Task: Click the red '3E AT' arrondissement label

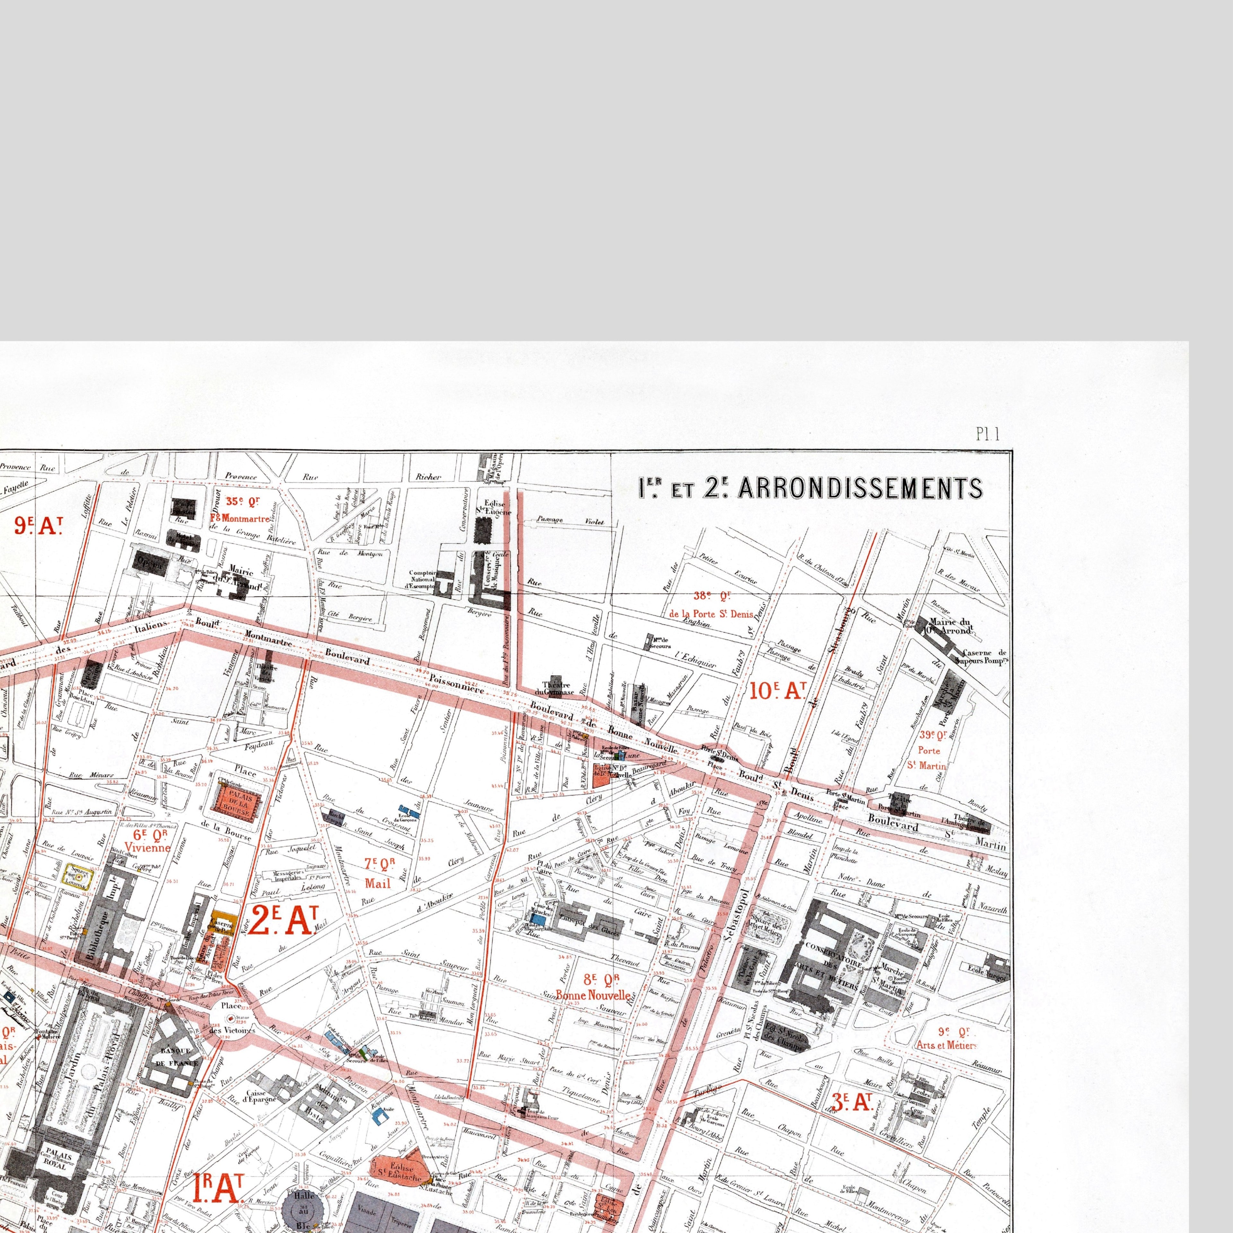Action: (x=852, y=1102)
